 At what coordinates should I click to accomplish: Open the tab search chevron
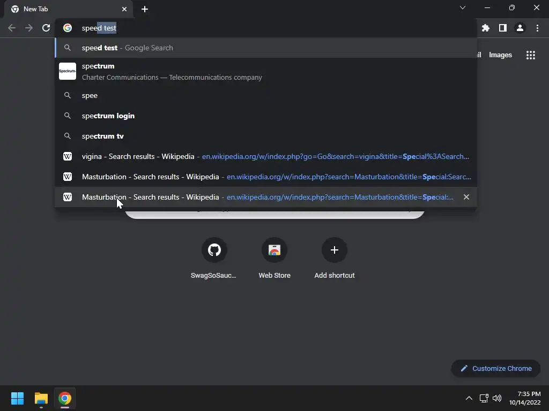[x=463, y=7]
